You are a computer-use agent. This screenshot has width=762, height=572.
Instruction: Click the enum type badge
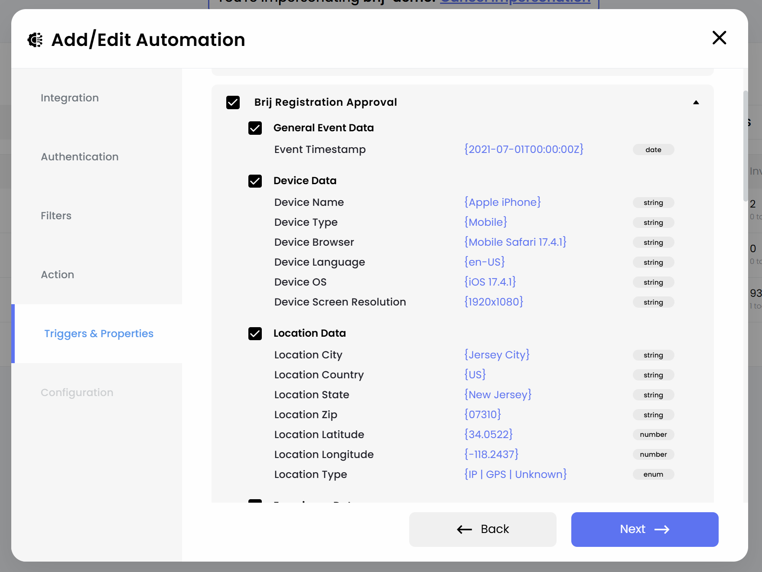[x=653, y=474]
